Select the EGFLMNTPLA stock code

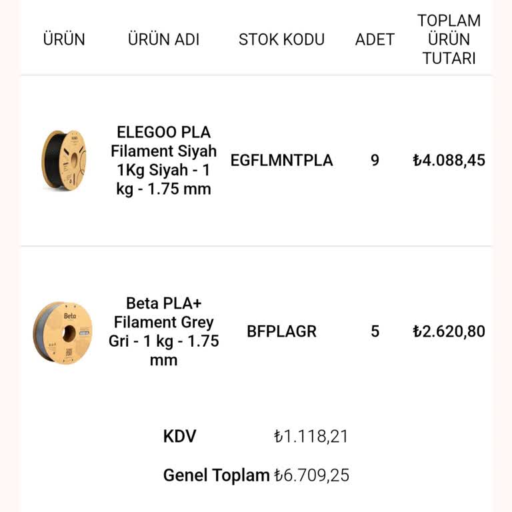tap(281, 161)
